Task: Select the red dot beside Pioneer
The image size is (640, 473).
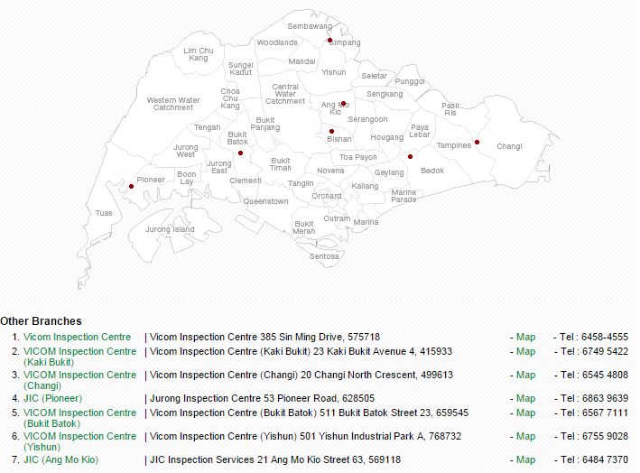Action: [x=131, y=186]
